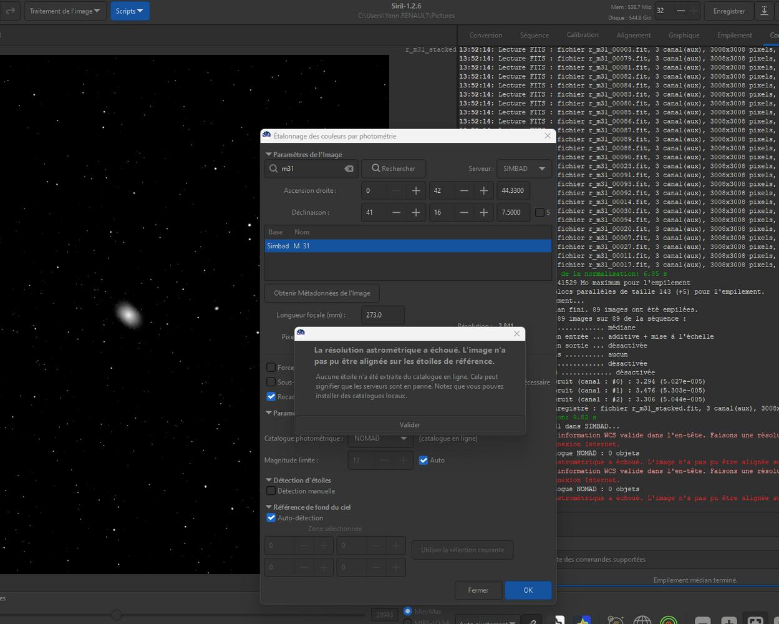Click the Rechercher search button
779x624 pixels.
click(x=393, y=168)
